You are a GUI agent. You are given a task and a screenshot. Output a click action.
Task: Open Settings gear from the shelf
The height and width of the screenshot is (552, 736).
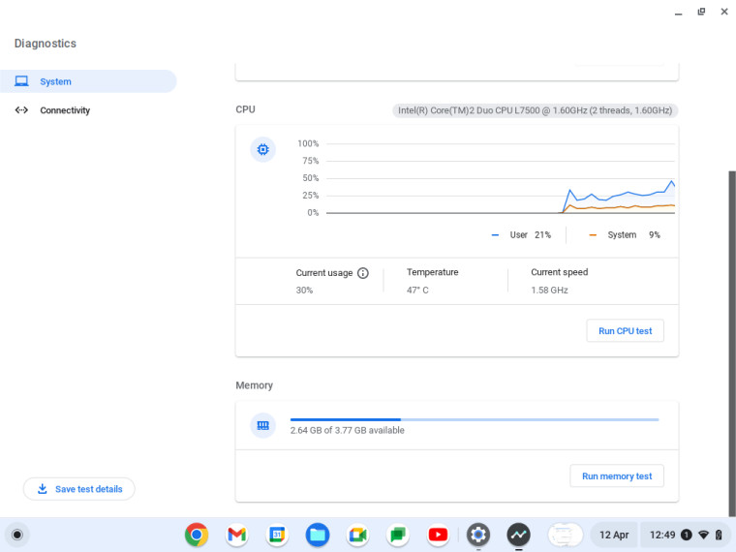tap(478, 535)
